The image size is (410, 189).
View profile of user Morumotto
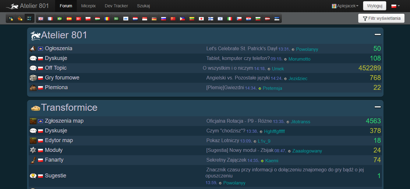click(x=299, y=59)
